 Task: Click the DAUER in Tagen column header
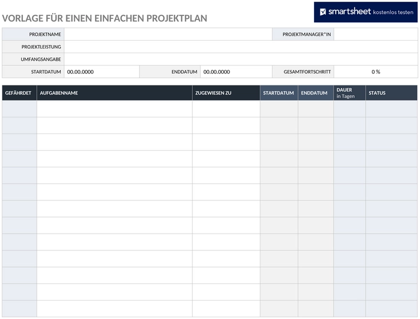pos(350,93)
